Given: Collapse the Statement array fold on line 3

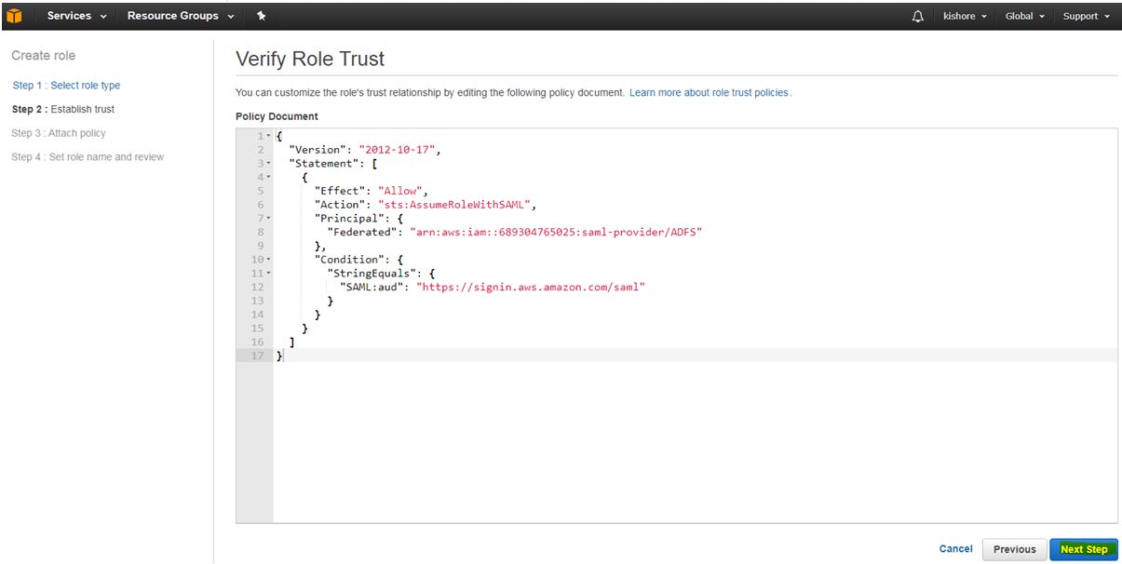Looking at the screenshot, I should click(268, 164).
